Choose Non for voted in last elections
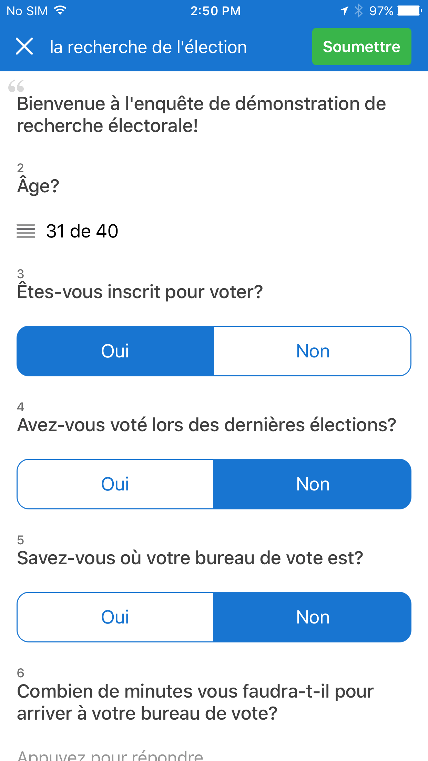The width and height of the screenshot is (428, 761). 313,484
